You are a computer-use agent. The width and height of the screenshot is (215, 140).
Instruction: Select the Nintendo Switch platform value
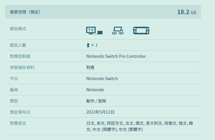pyautogui.click(x=102, y=79)
